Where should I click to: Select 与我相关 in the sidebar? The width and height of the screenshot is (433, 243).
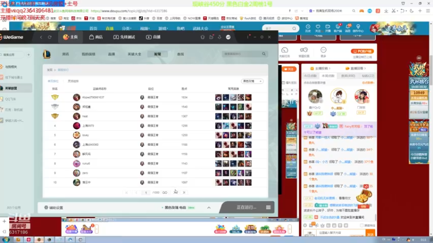tap(11, 66)
